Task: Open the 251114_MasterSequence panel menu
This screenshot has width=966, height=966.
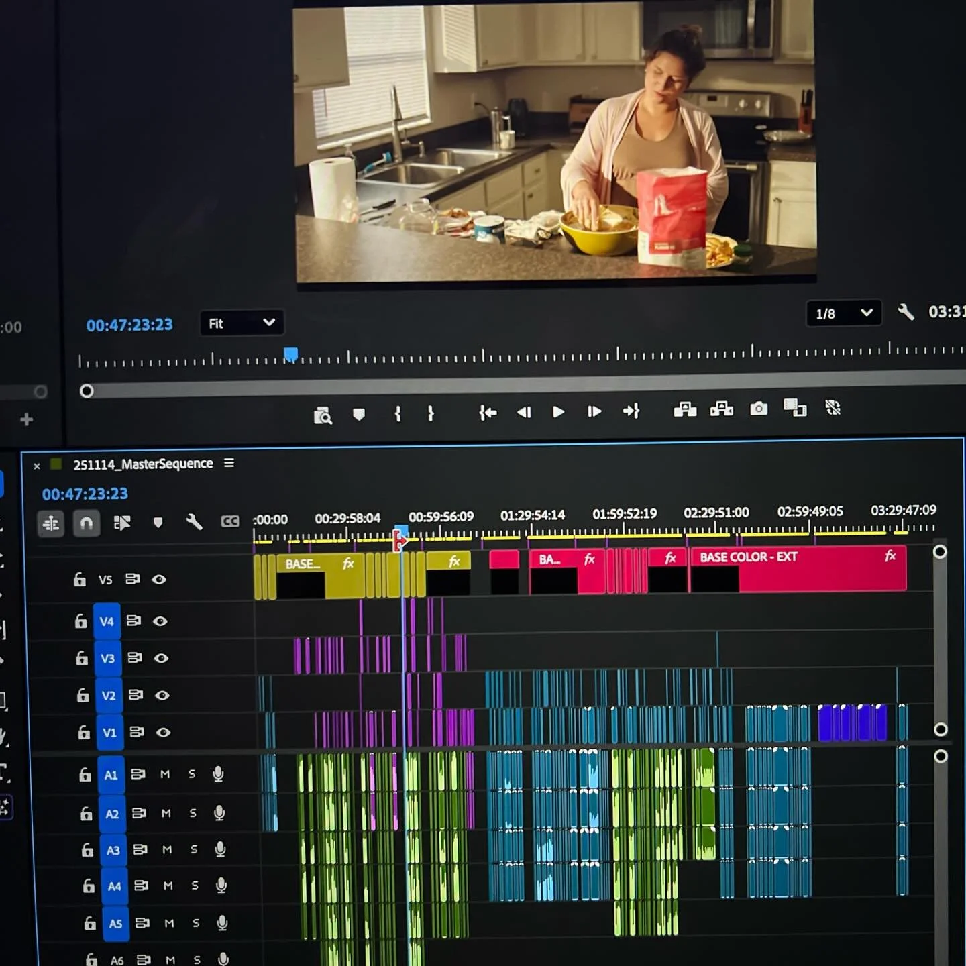Action: point(229,463)
